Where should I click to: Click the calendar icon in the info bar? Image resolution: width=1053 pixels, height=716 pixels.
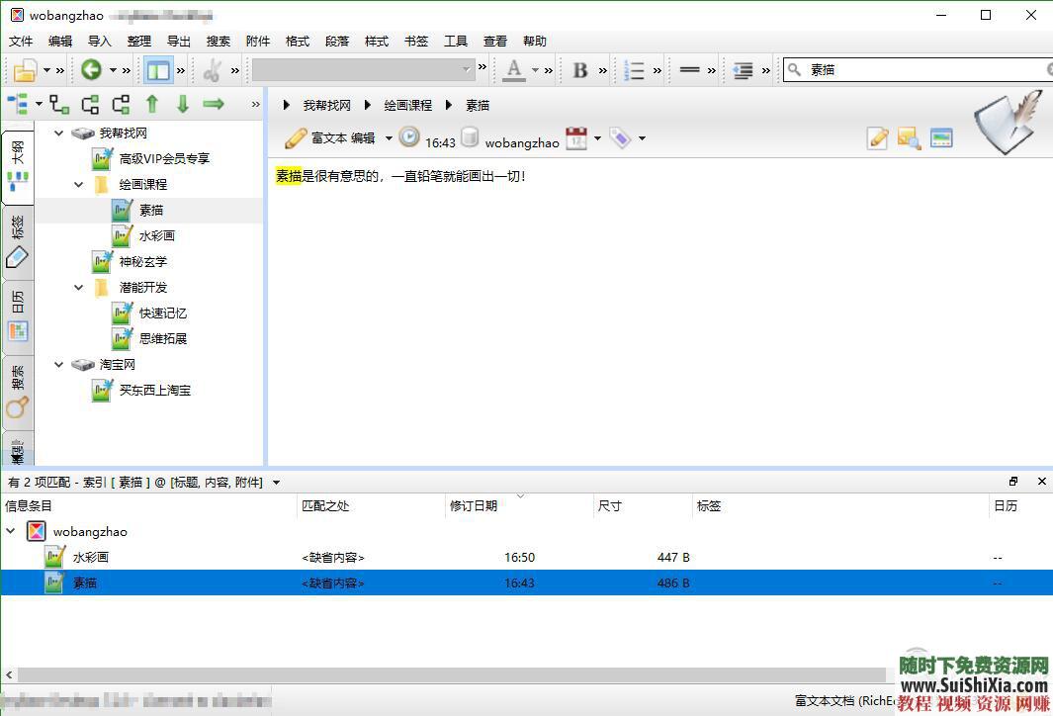point(575,138)
